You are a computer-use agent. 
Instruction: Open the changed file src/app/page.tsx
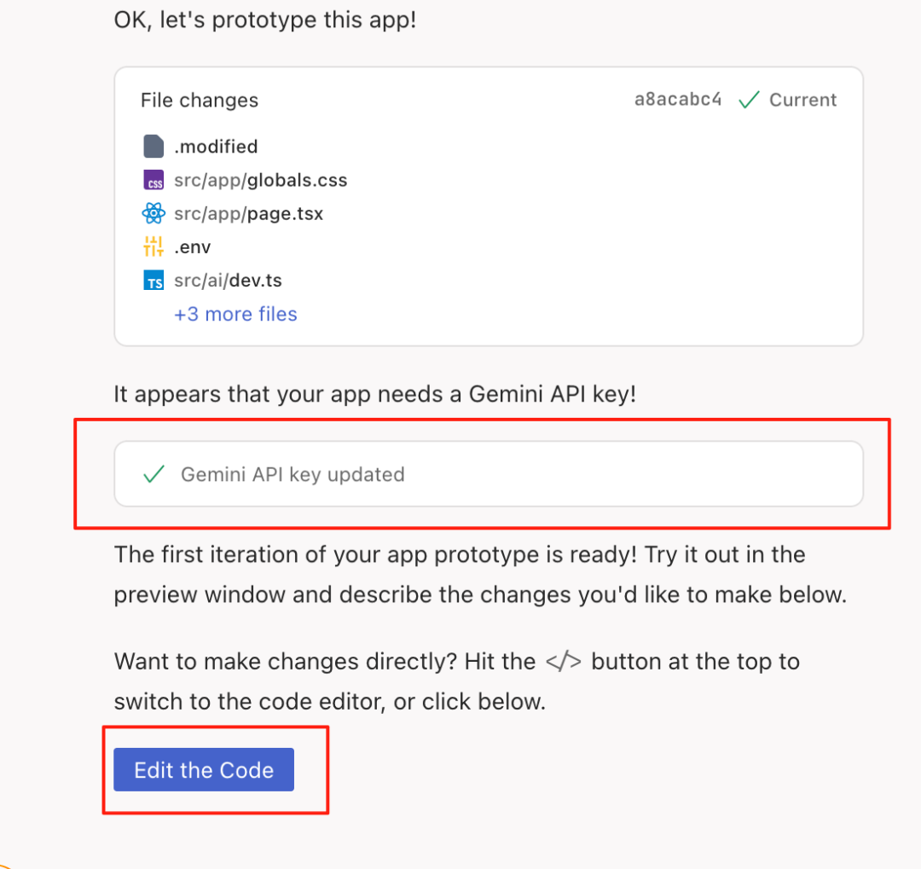(248, 213)
